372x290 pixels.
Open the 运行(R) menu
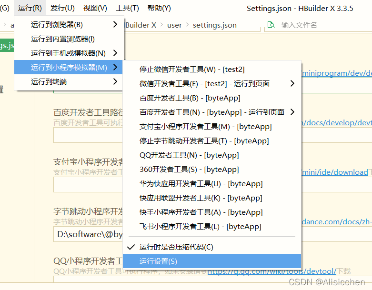coord(30,8)
